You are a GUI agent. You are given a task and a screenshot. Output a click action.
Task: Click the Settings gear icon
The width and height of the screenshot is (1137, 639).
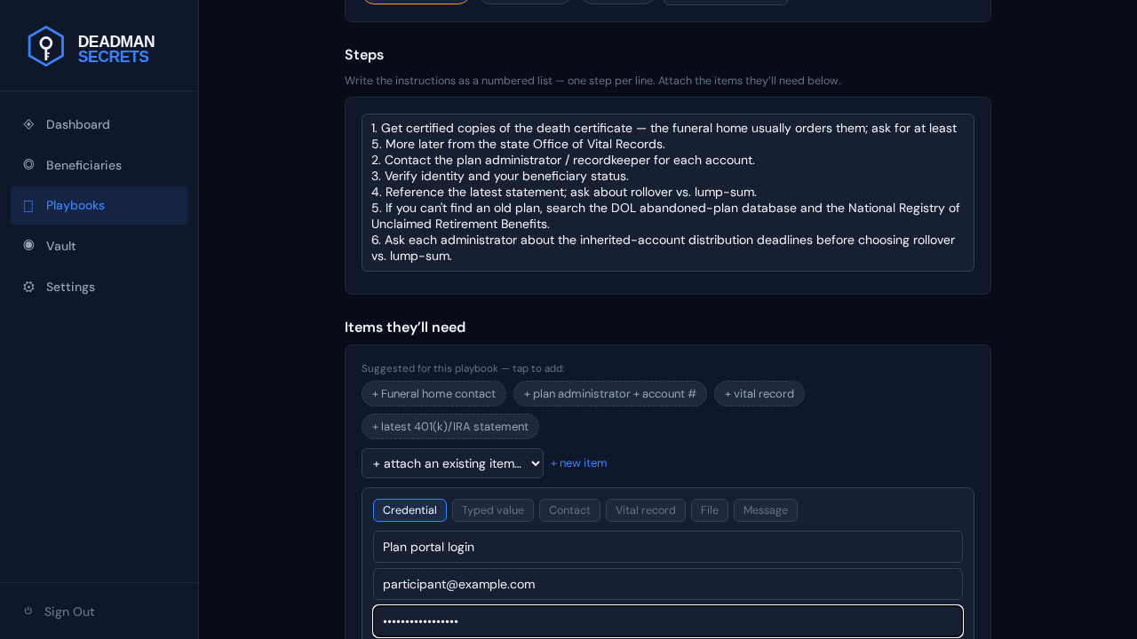(28, 287)
